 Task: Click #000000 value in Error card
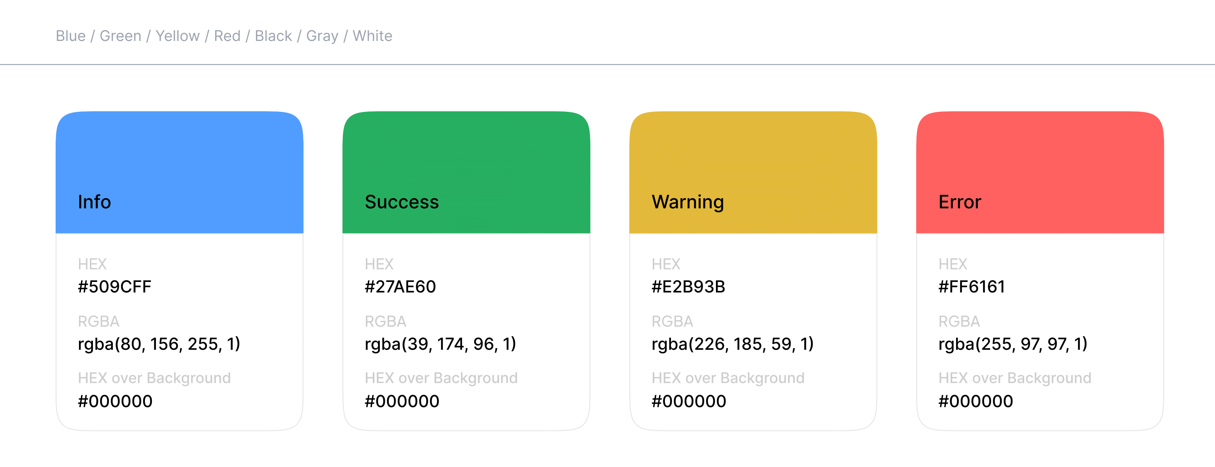pyautogui.click(x=975, y=401)
